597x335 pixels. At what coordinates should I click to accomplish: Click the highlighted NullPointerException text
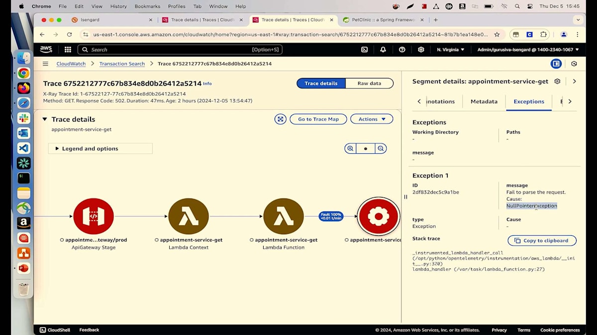(531, 206)
